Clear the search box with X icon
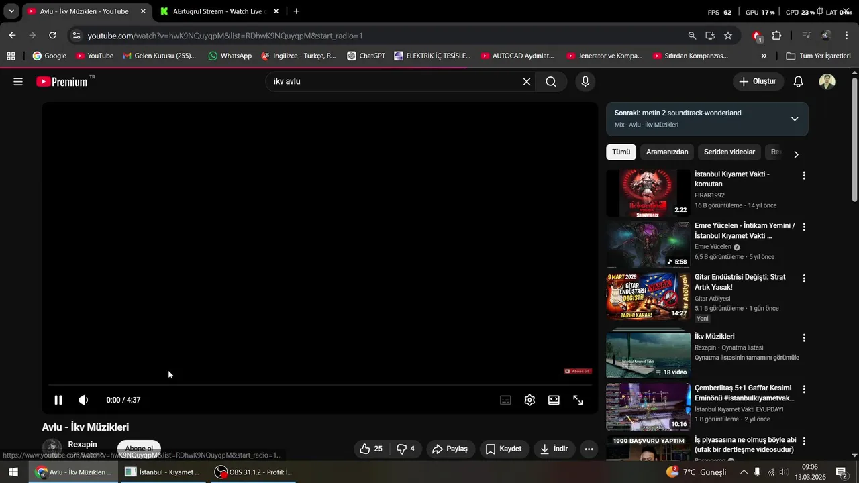The image size is (859, 483). [527, 82]
